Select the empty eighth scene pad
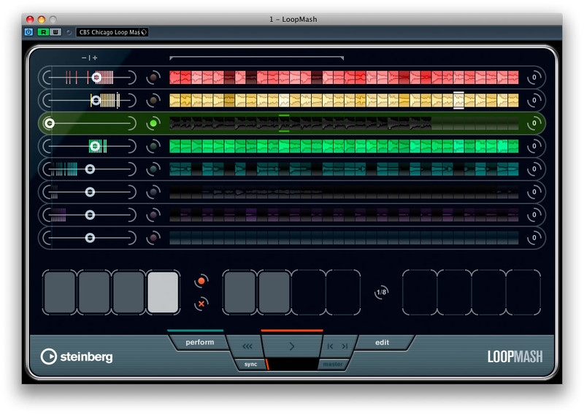Image resolution: width=584 pixels, height=414 pixels. [343, 293]
